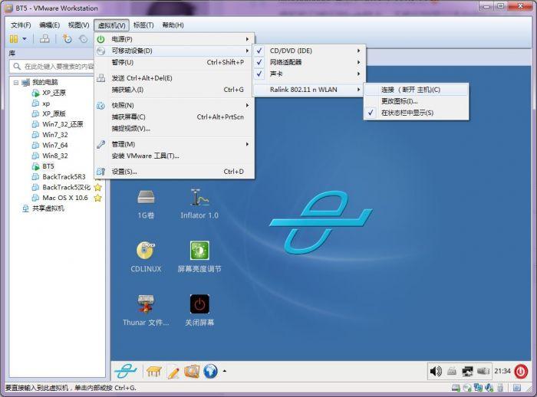Open the 标签(T) menu

tap(143, 25)
